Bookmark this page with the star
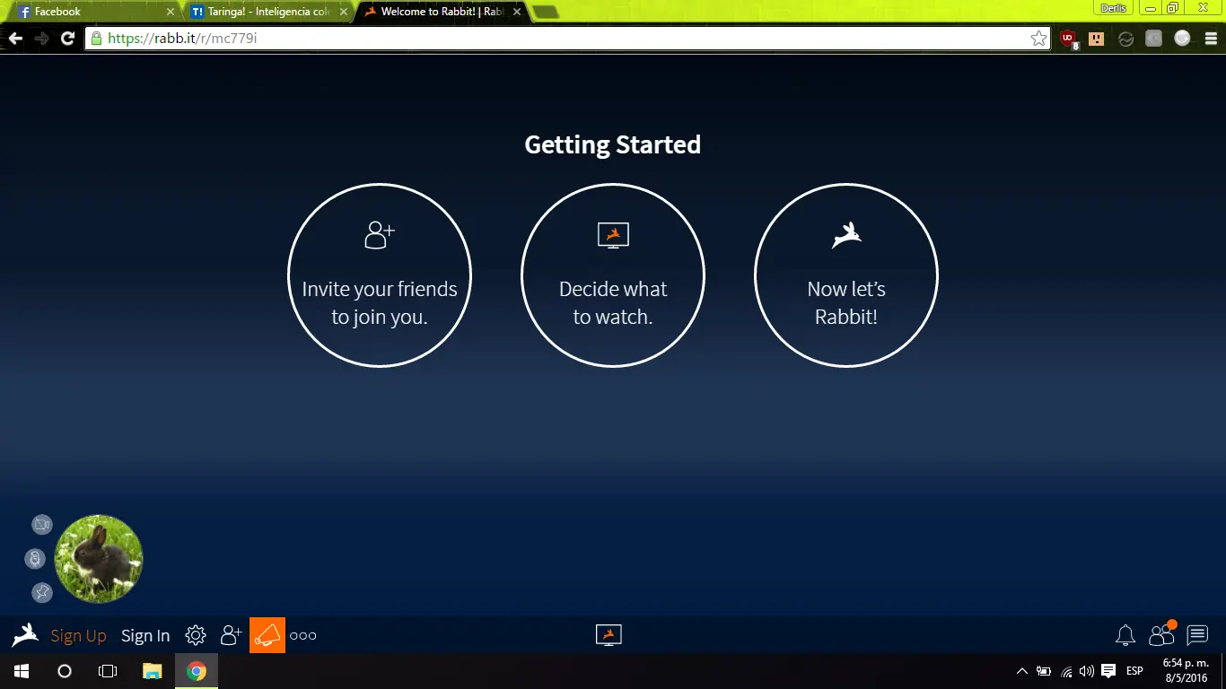Screen dimensions: 1226x689 coord(1038,38)
